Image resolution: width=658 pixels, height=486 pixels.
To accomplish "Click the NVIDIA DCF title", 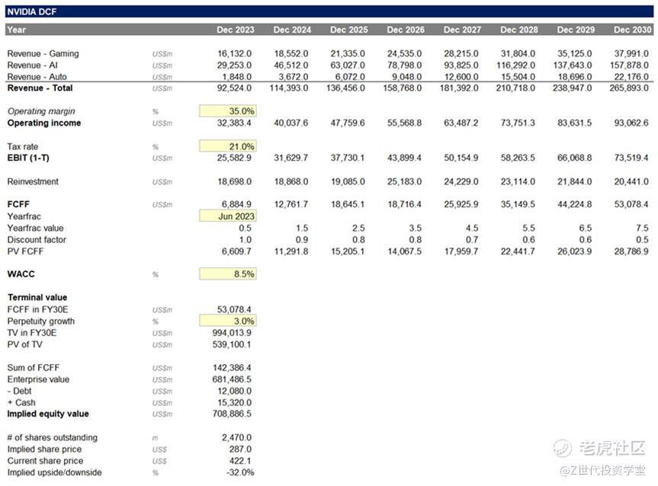I will [32, 11].
